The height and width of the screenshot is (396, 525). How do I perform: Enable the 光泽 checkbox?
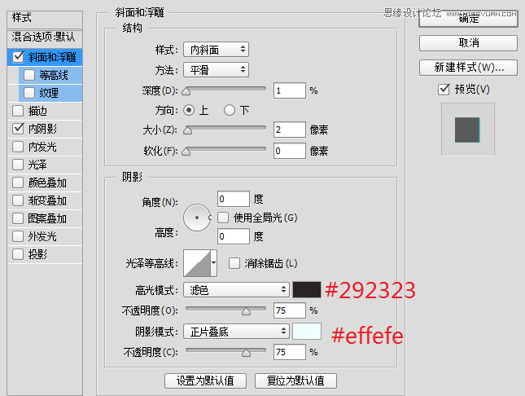[x=18, y=165]
